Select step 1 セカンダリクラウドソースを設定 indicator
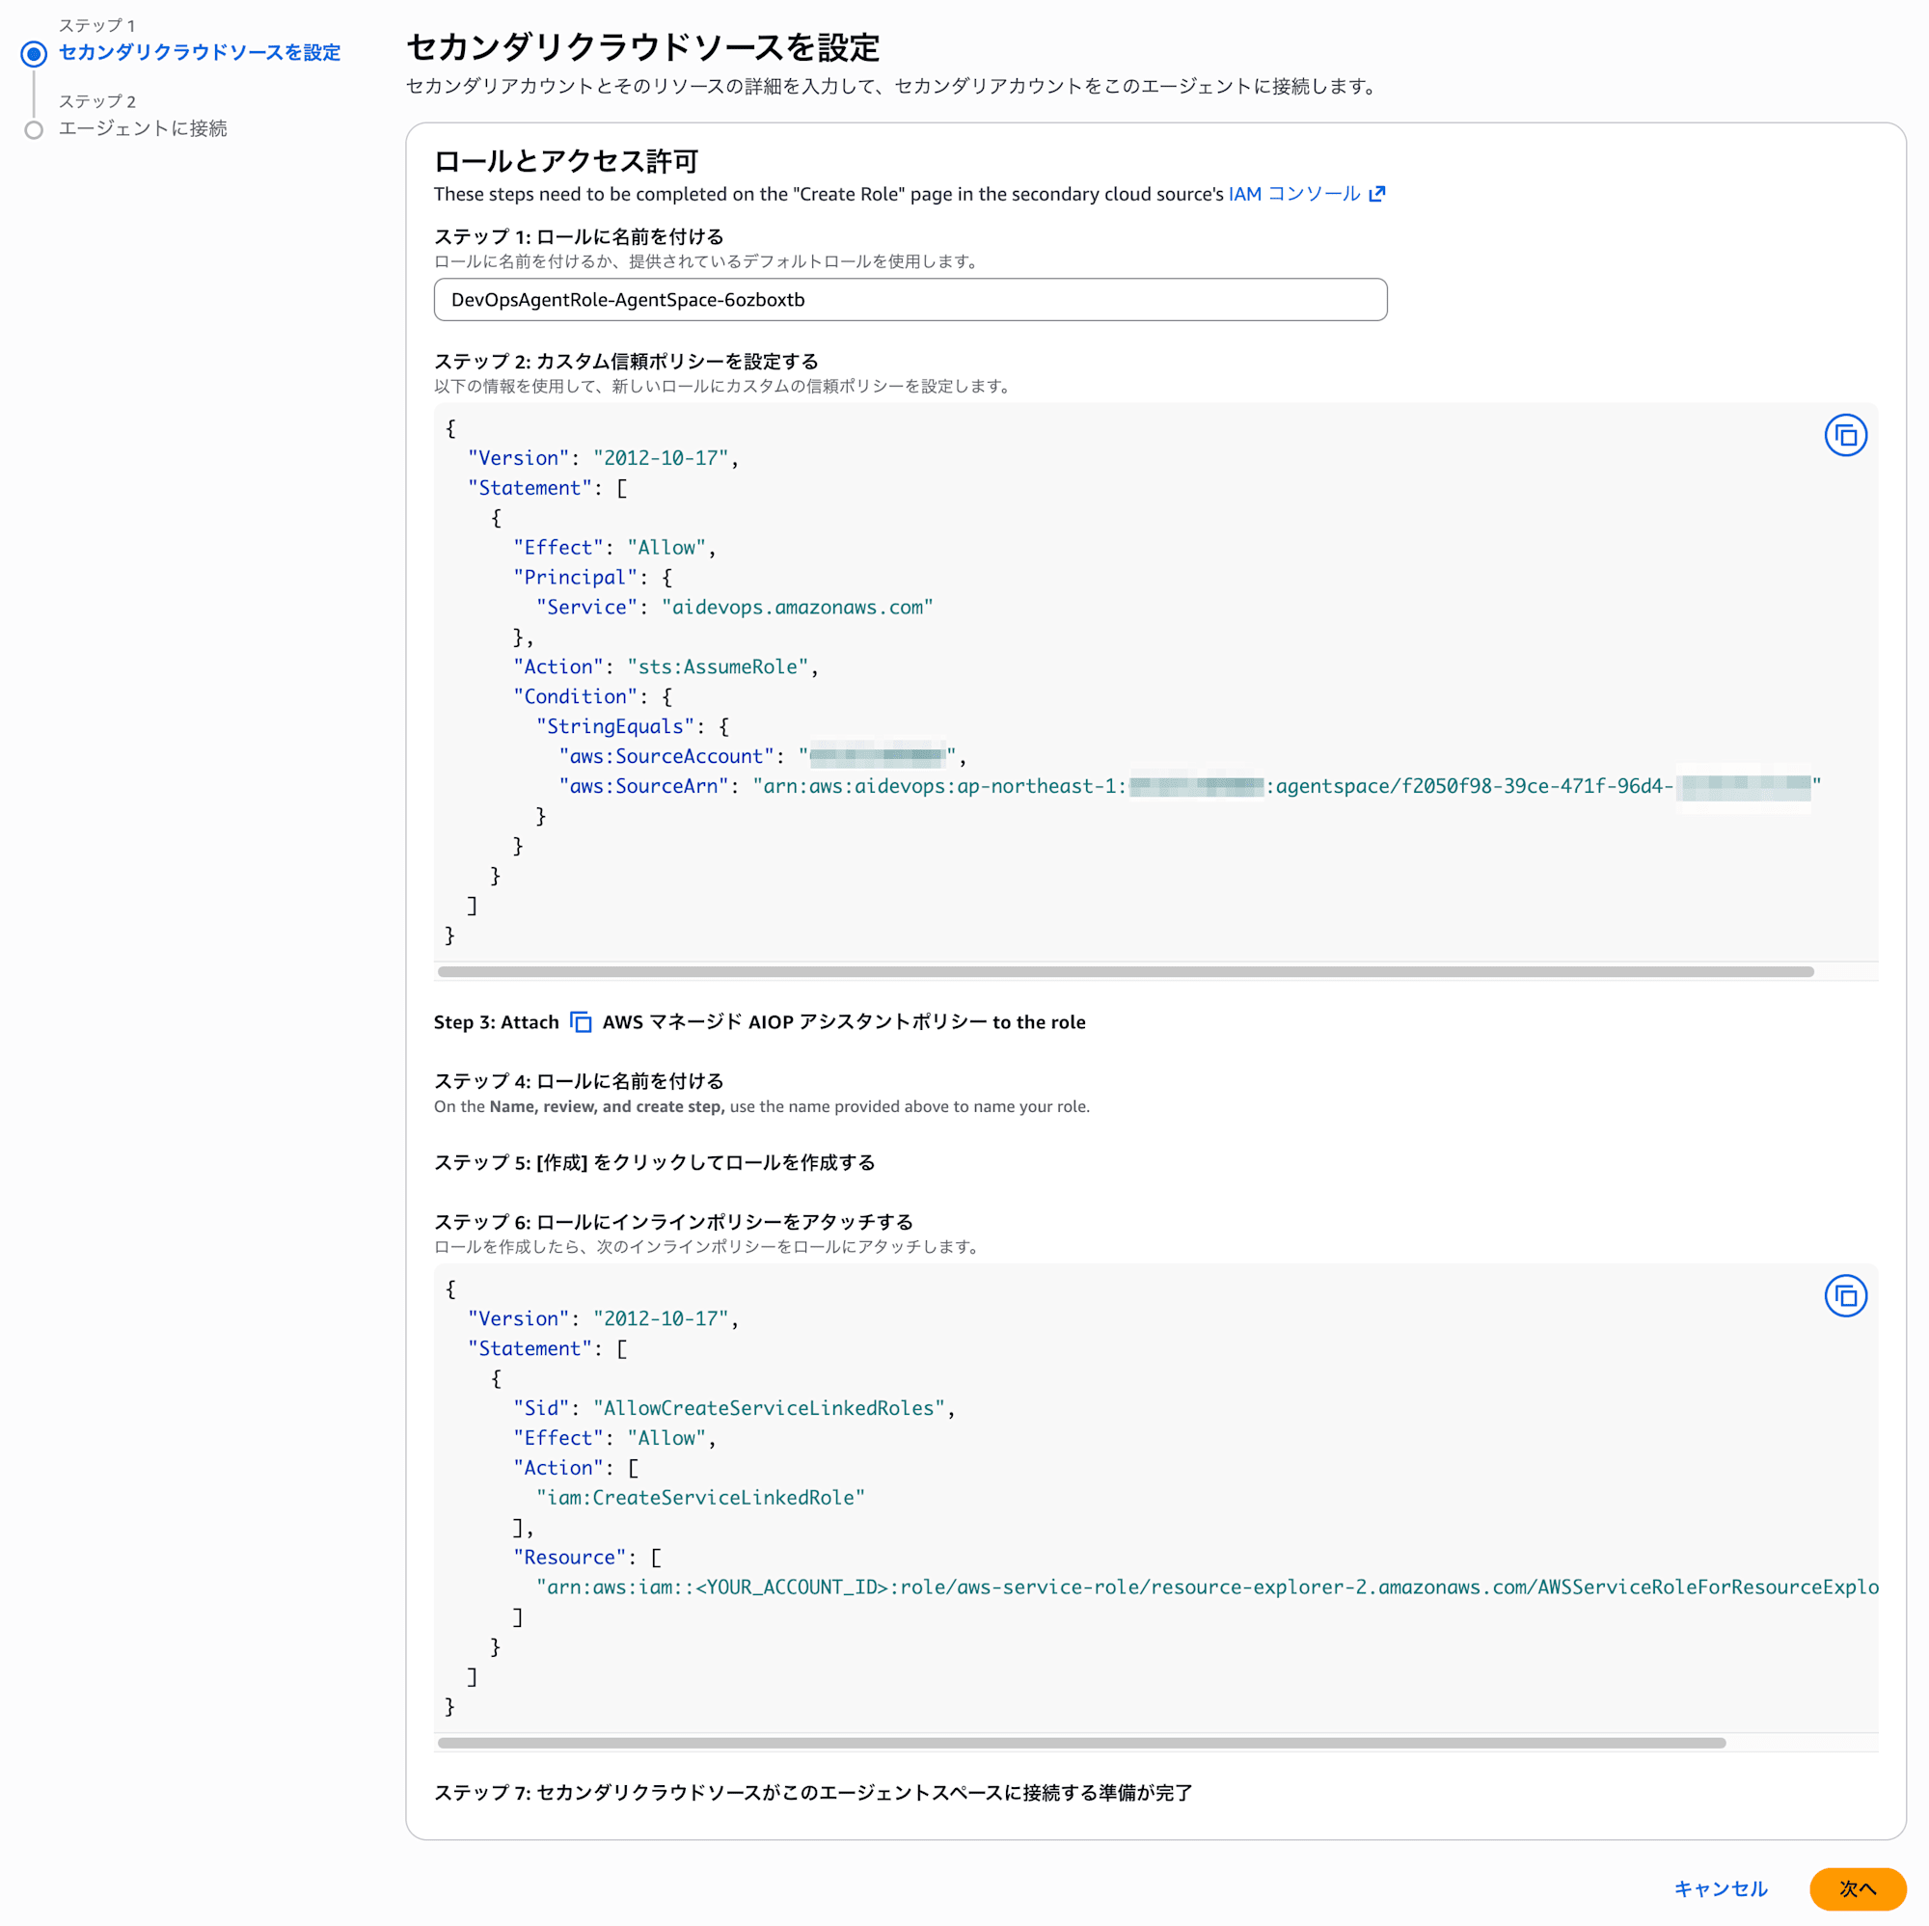The width and height of the screenshot is (1929, 1926). coord(34,53)
